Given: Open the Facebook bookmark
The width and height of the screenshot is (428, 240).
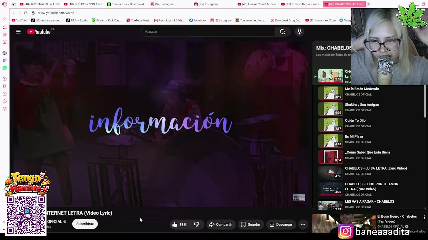Looking at the screenshot, I should point(198,20).
